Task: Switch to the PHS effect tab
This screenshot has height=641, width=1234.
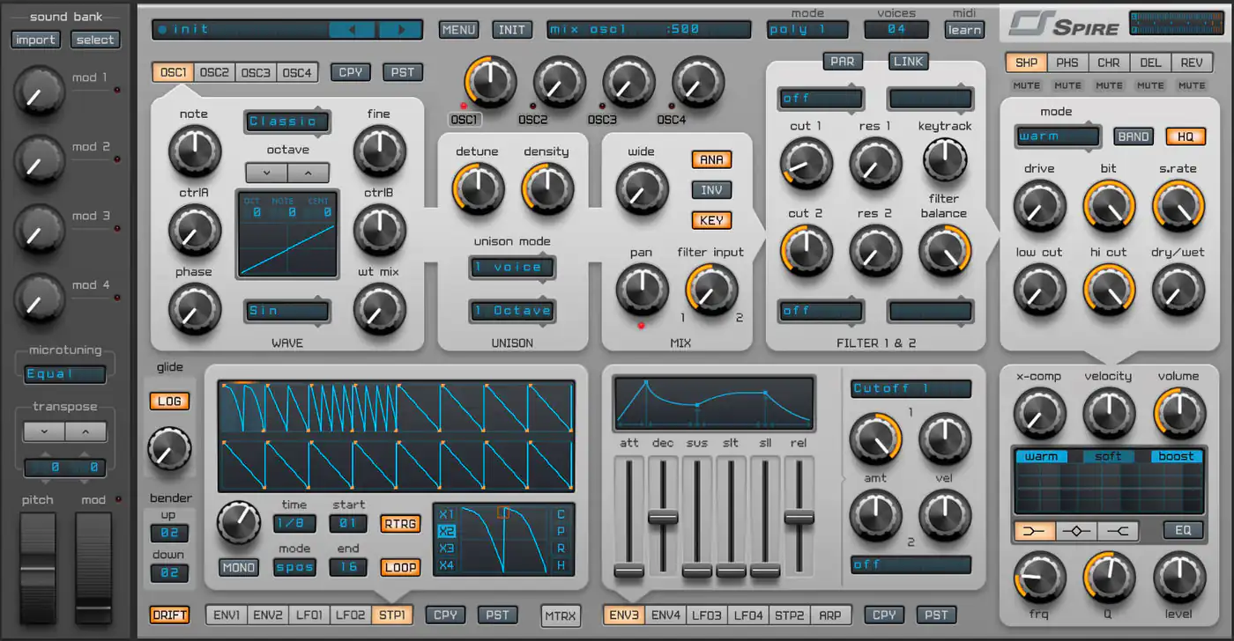Action: pyautogui.click(x=1067, y=63)
